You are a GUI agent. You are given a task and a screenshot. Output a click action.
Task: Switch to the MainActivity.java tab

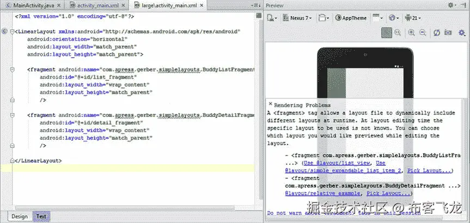point(33,5)
